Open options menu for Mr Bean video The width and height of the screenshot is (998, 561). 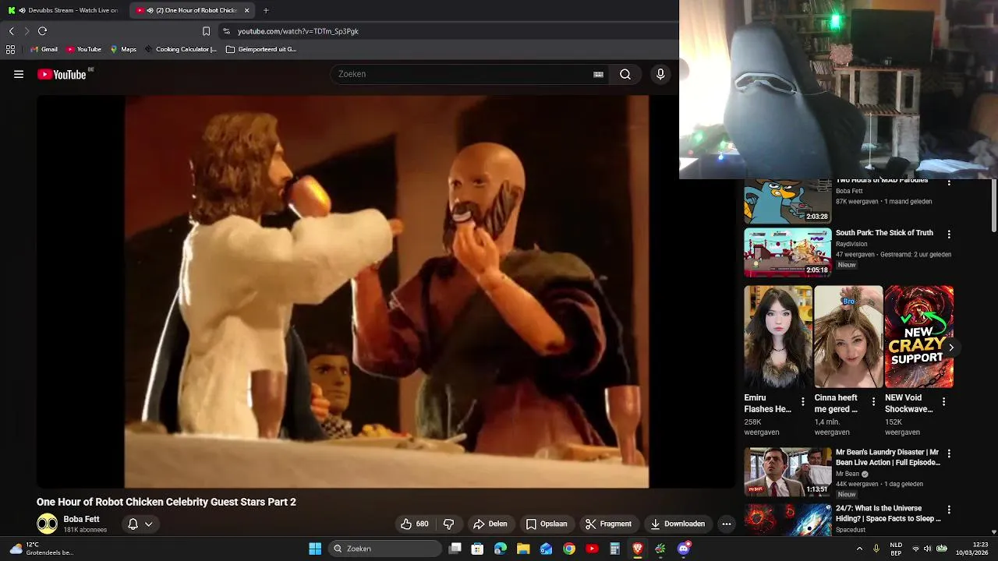tap(949, 453)
